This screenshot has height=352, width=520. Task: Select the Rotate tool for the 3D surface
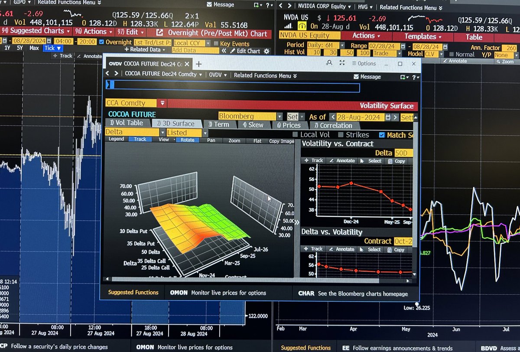pyautogui.click(x=187, y=140)
